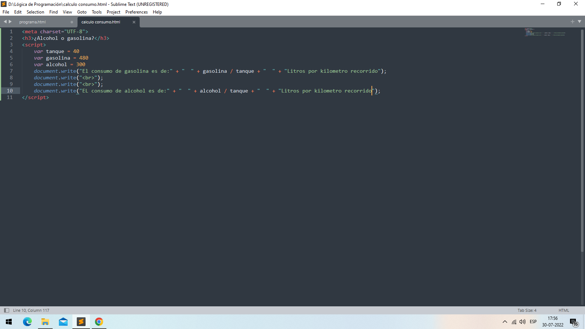Image resolution: width=585 pixels, height=329 pixels.
Task: Open the notification center icon
Action: coord(574,322)
